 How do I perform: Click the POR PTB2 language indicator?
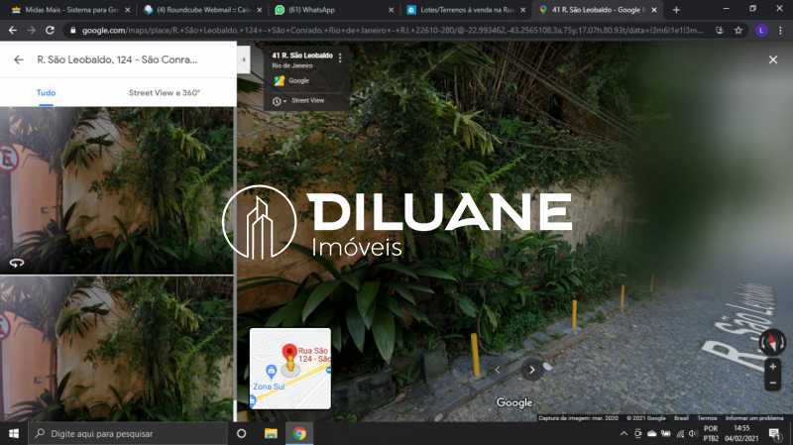pyautogui.click(x=711, y=433)
